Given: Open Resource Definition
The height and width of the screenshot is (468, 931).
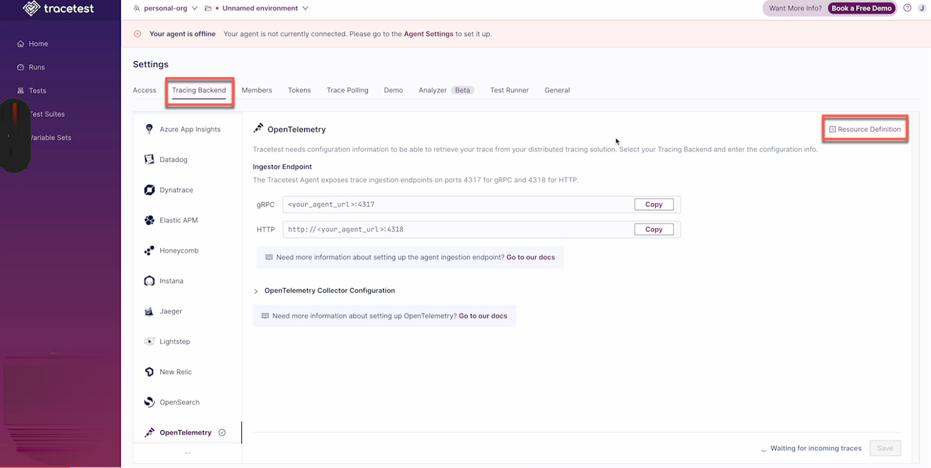Looking at the screenshot, I should tap(865, 129).
